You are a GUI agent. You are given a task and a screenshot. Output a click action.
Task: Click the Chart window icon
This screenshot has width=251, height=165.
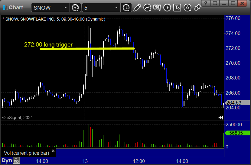click(5, 8)
